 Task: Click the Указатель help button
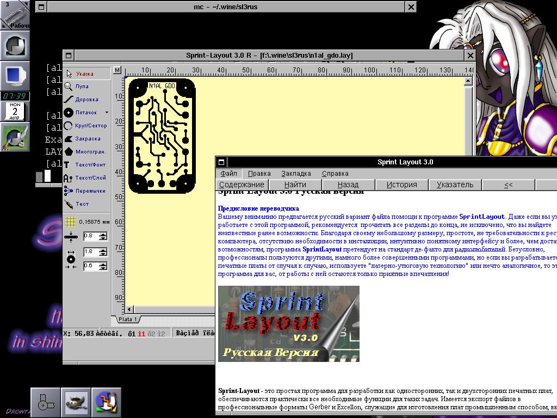pyautogui.click(x=455, y=185)
